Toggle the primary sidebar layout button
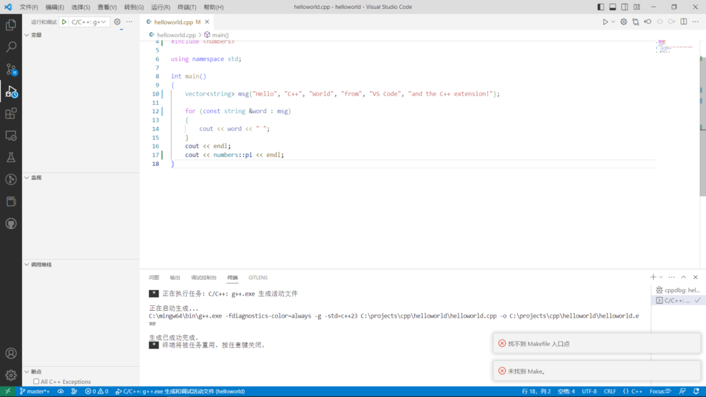This screenshot has width=706, height=397. [x=598, y=7]
